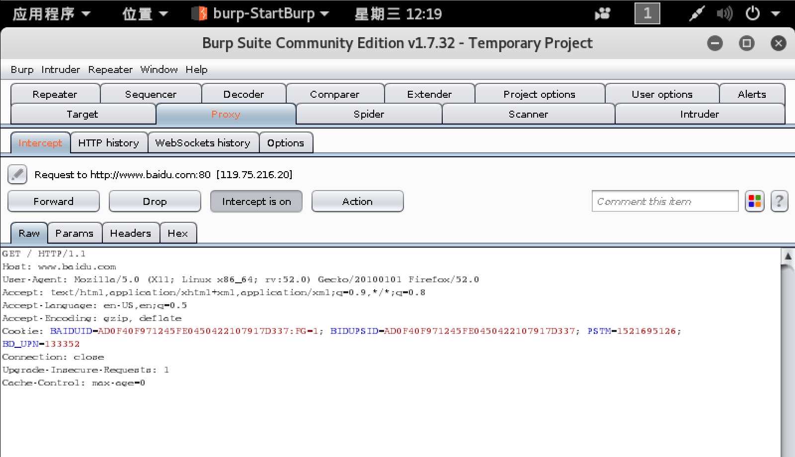Switch to the Headers view tab
The image size is (795, 457).
tap(131, 233)
